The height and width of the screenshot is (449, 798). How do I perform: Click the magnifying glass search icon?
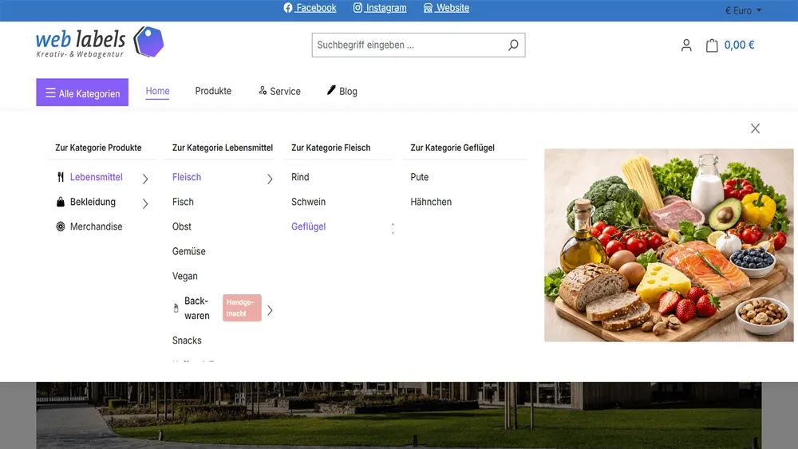point(513,45)
